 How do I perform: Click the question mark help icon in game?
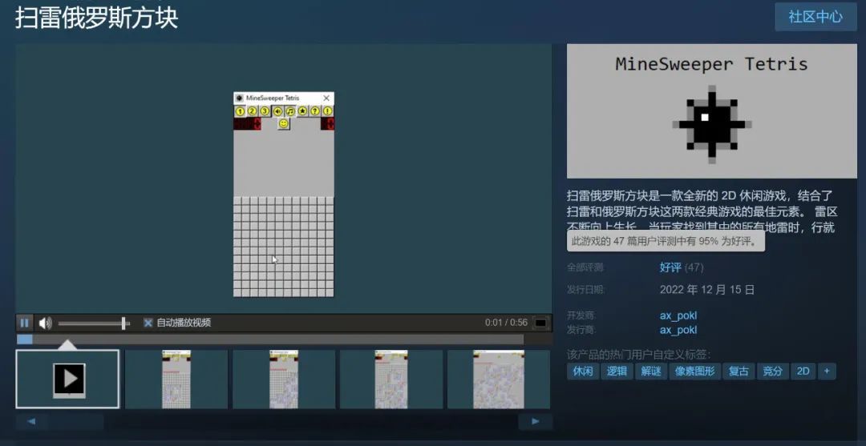click(315, 111)
